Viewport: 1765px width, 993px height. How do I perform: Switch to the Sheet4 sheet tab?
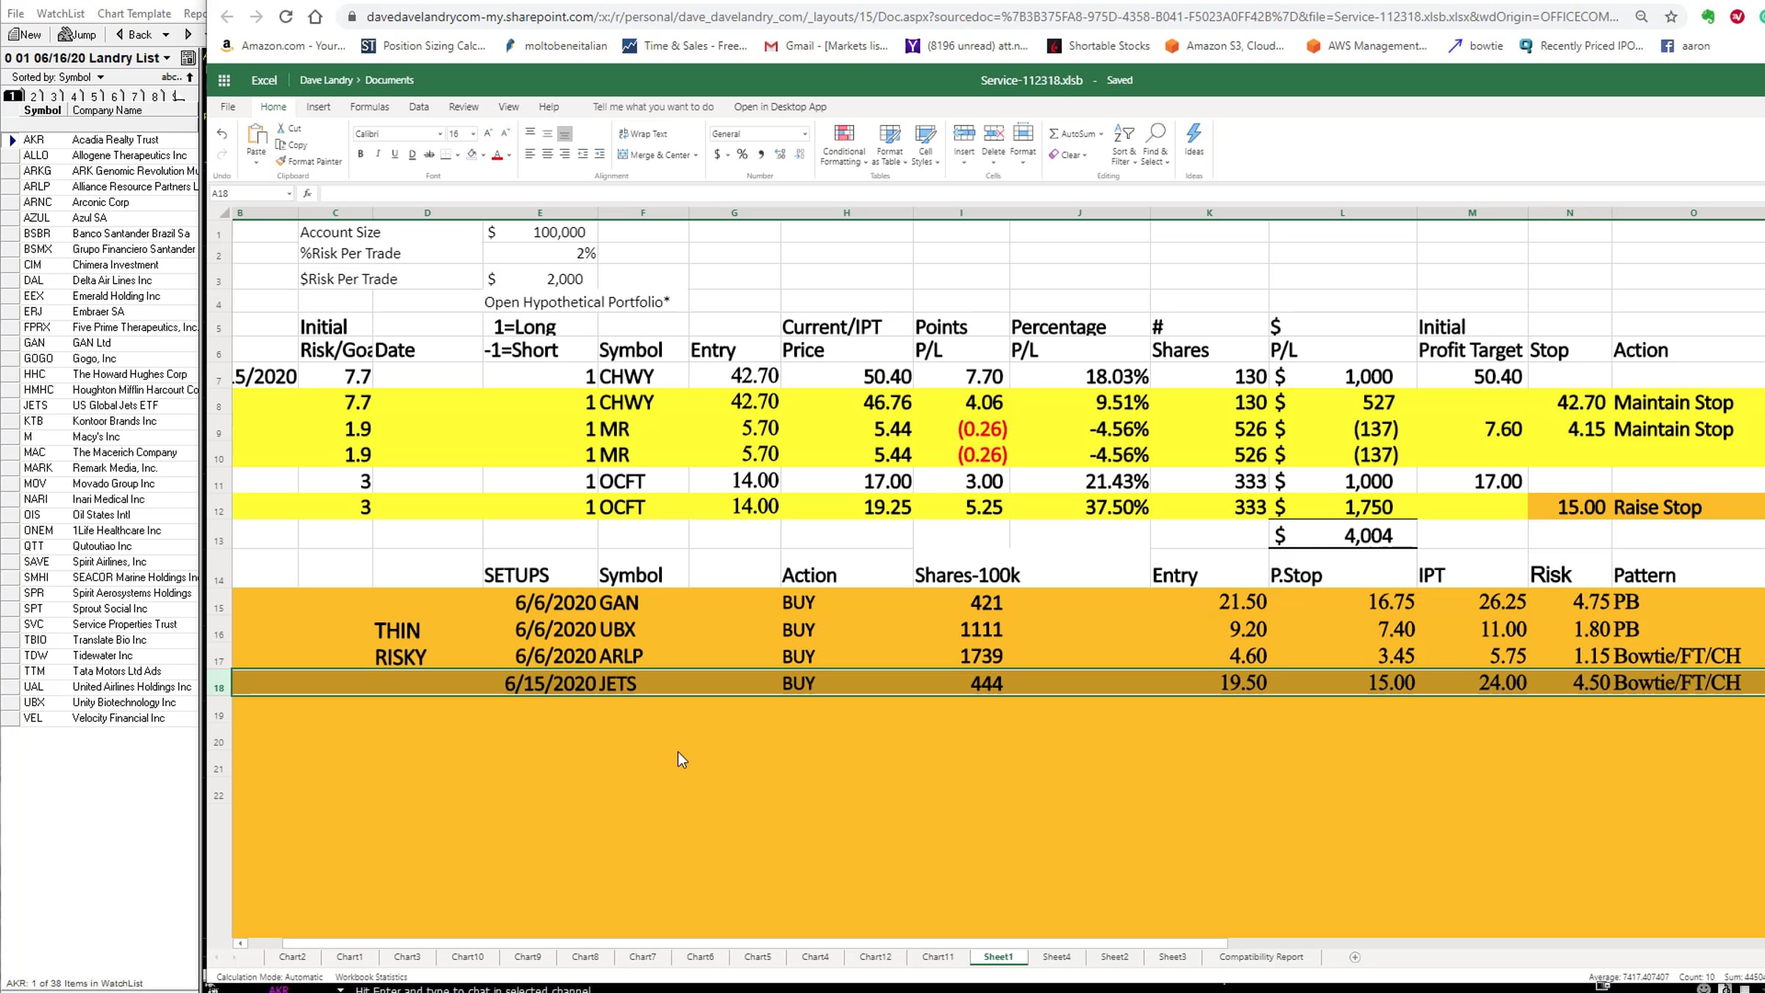pos(1057,957)
